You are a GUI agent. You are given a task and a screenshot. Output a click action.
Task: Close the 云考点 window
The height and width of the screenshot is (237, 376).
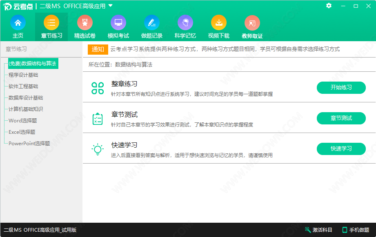tap(369, 6)
